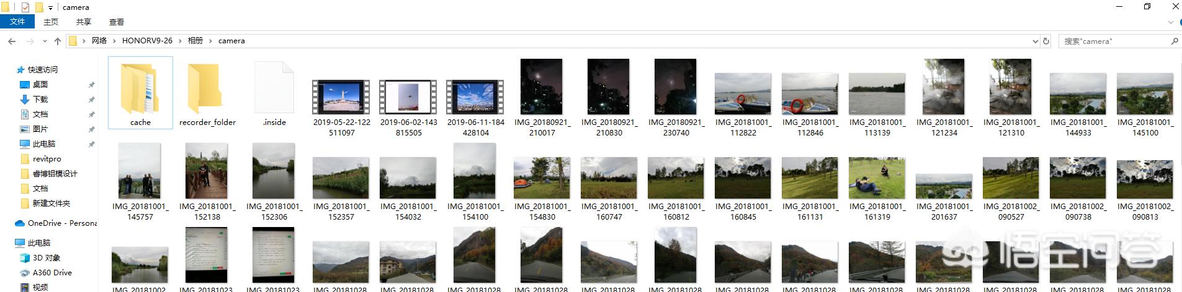
Task: Switch to the 查看 ribbon tab
Action: click(116, 22)
